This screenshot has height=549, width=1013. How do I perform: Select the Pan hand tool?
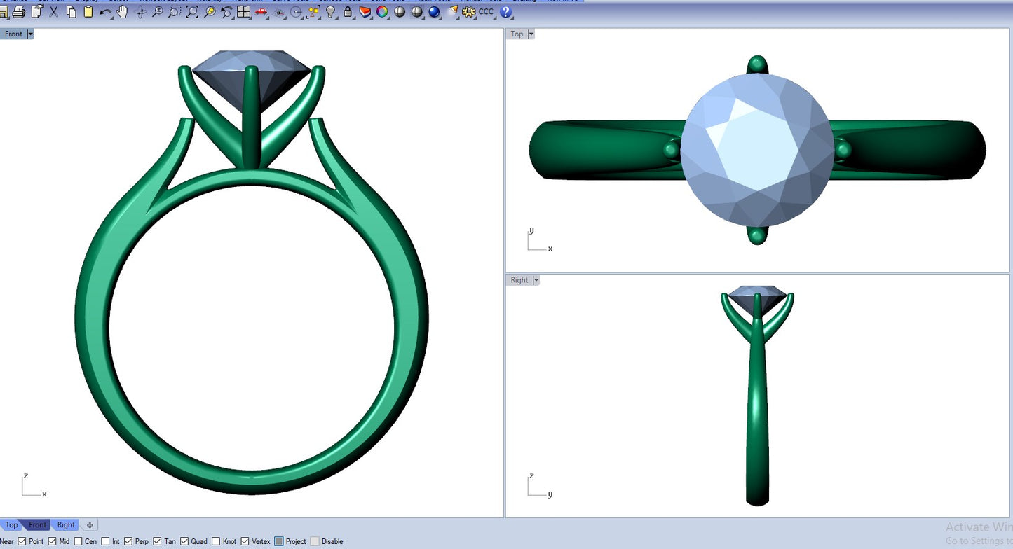[x=123, y=11]
